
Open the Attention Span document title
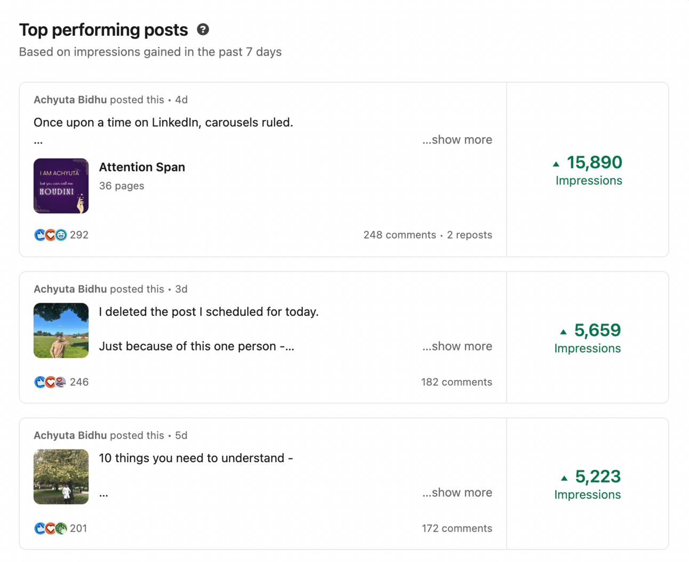point(142,167)
